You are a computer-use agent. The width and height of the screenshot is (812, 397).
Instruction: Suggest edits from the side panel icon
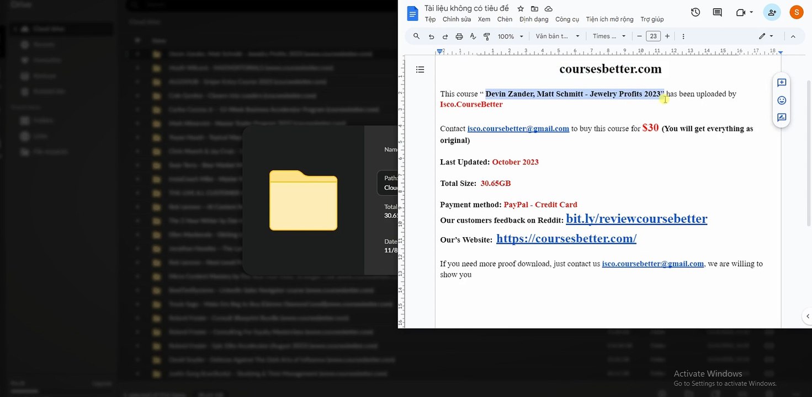[x=782, y=117]
